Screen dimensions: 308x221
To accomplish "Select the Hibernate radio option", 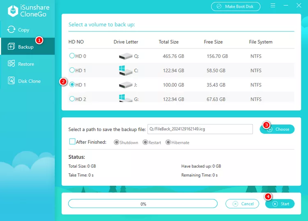I will pos(168,142).
